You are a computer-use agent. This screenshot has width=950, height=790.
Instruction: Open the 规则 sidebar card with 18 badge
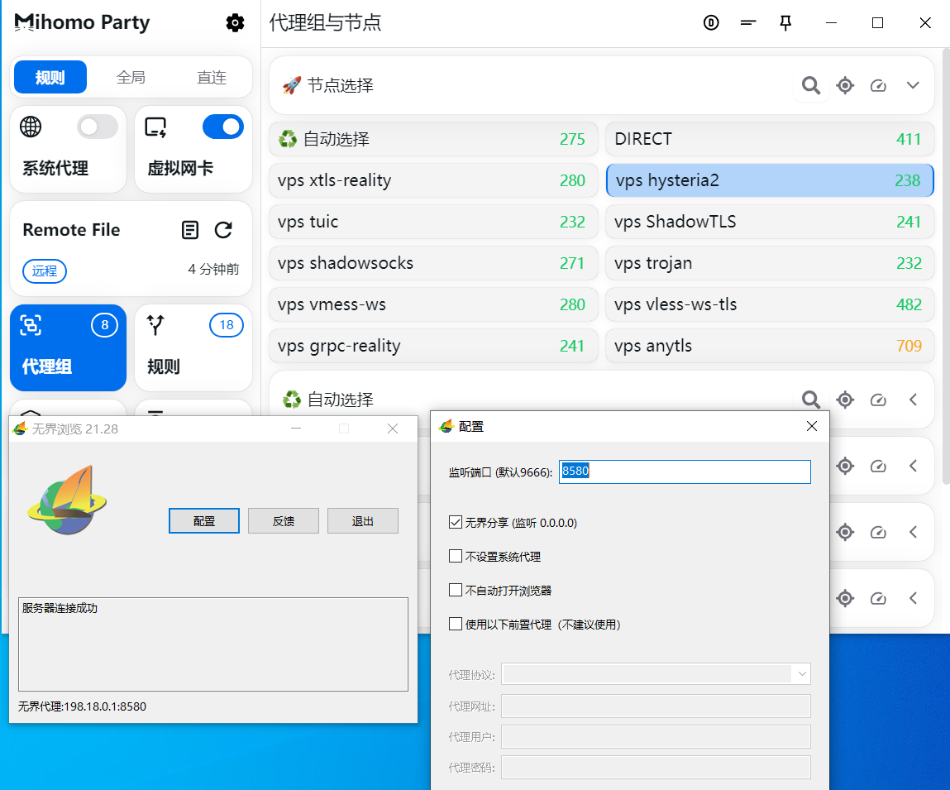tap(193, 347)
